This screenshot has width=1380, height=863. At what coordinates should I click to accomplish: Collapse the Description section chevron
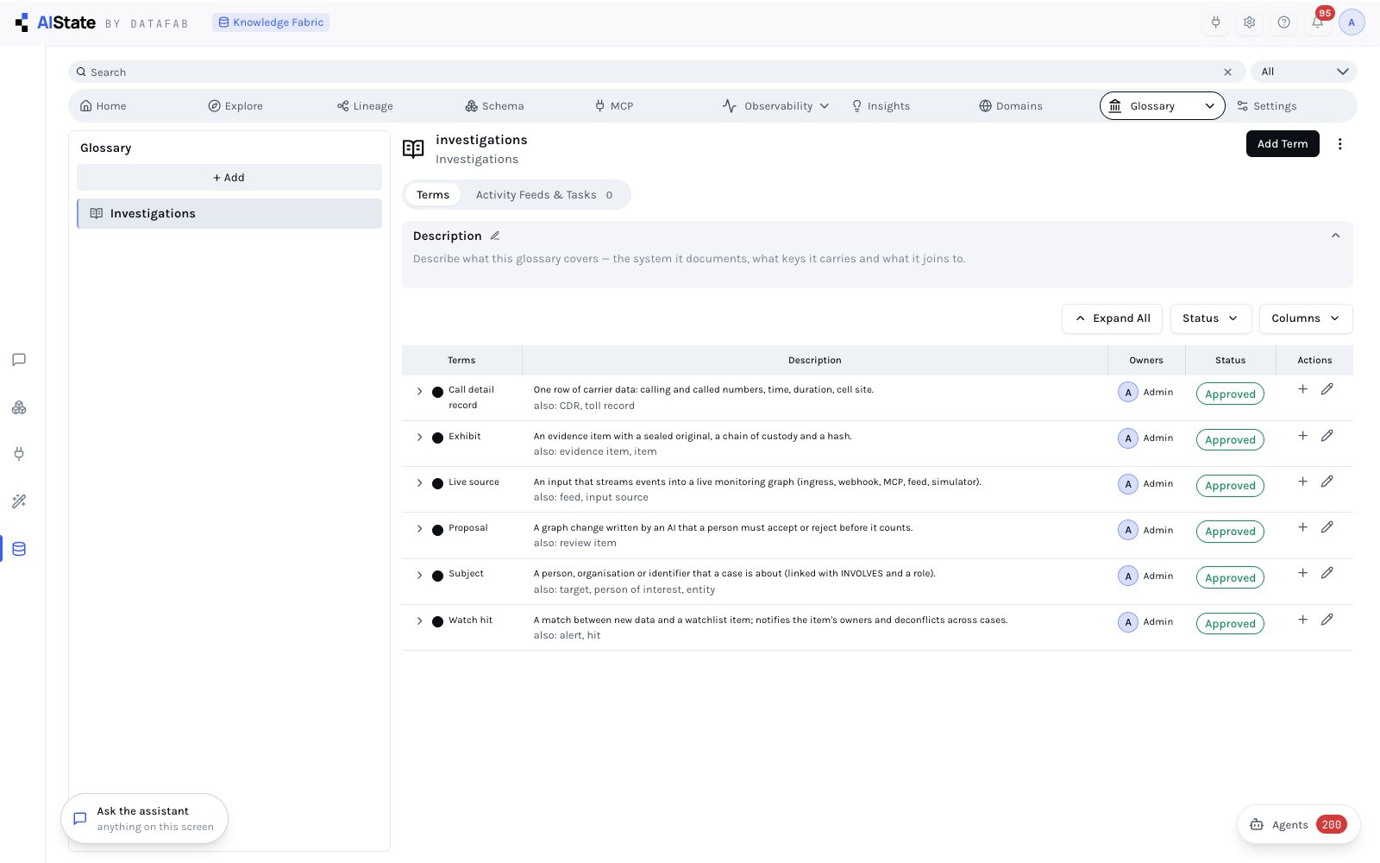point(1335,236)
